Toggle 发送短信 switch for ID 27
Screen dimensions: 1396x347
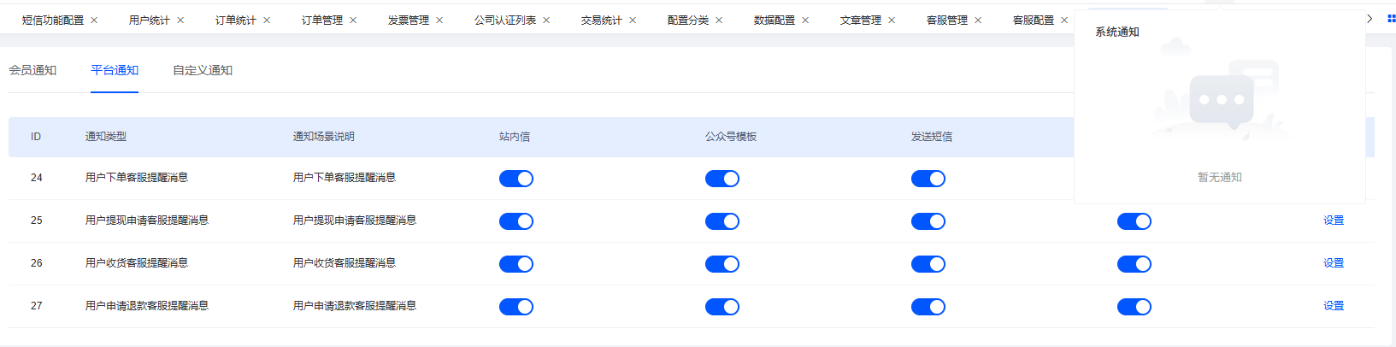(x=928, y=307)
